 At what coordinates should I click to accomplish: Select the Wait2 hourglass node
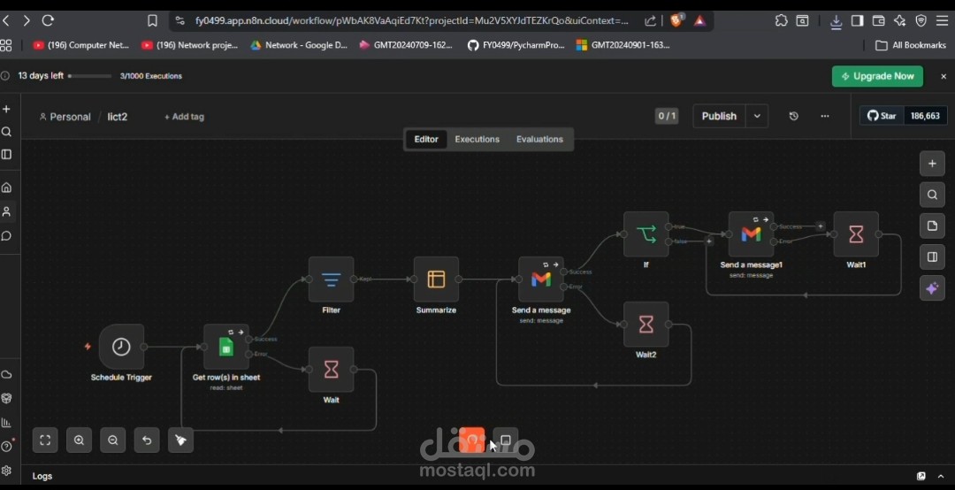coord(646,325)
